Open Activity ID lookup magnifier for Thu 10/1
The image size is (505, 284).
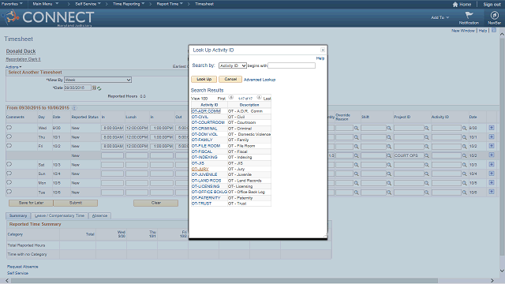[465, 137]
